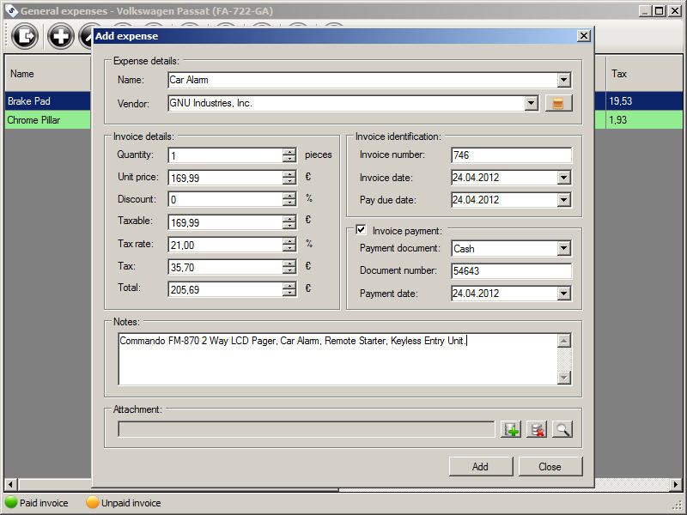Open the Invoice date picker dropdown
The image size is (687, 515).
(563, 179)
